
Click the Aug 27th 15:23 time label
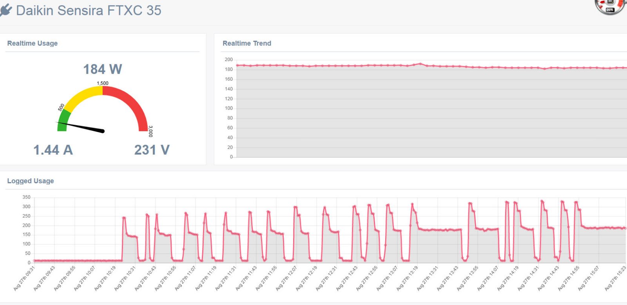pos(616,278)
